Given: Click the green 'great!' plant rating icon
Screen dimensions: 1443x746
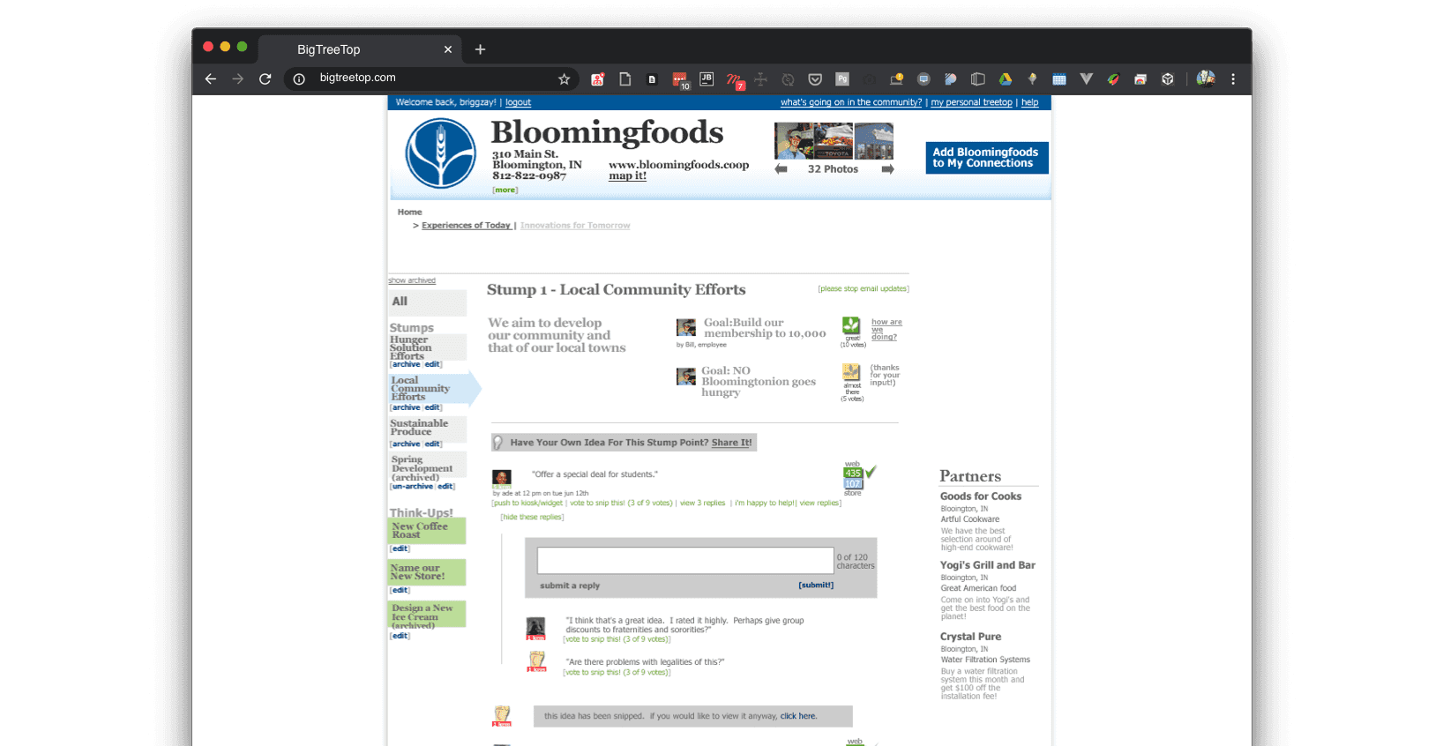Looking at the screenshot, I should (x=851, y=325).
